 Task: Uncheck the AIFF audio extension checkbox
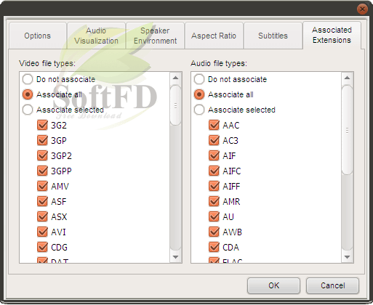click(214, 186)
